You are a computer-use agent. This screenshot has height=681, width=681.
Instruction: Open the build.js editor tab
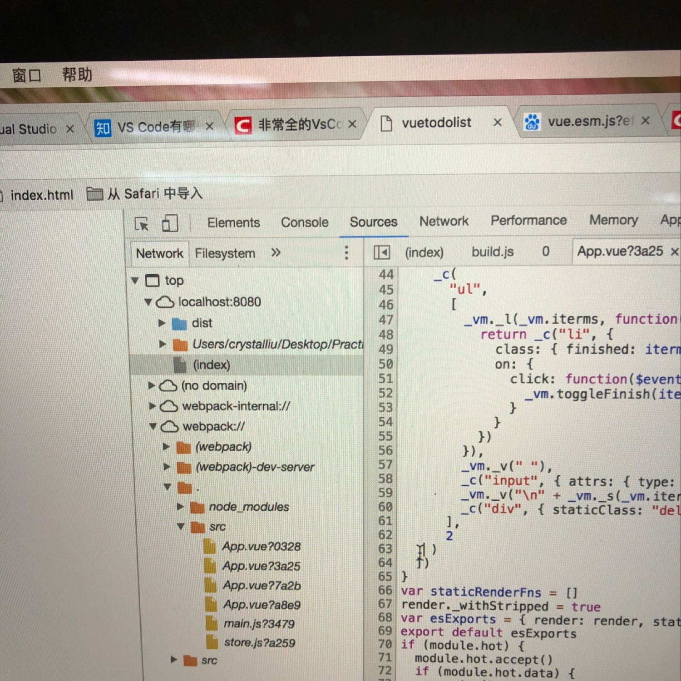click(493, 252)
